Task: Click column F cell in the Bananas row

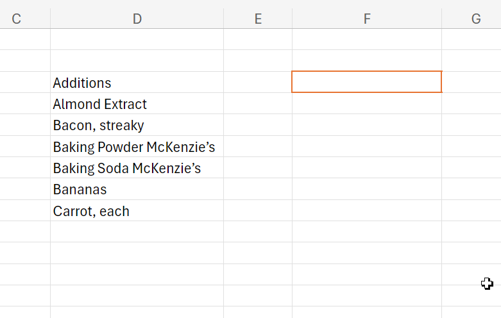Action: [x=367, y=189]
